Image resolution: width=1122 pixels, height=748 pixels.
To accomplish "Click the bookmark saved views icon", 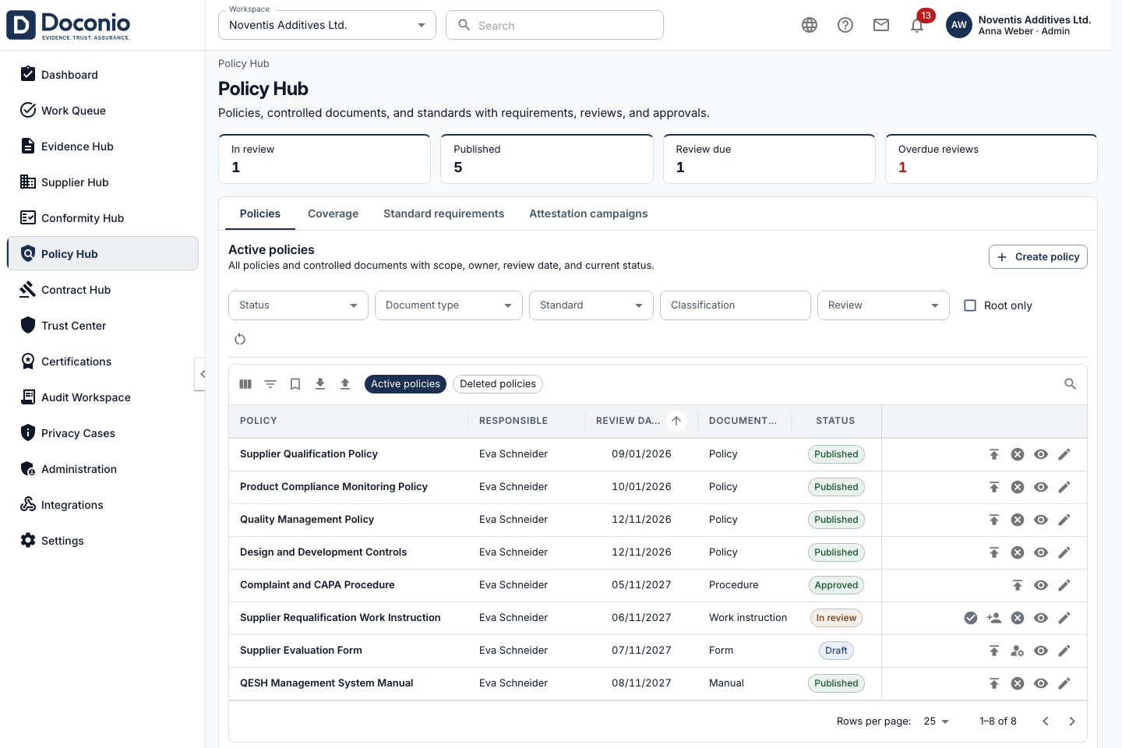I will tap(295, 384).
